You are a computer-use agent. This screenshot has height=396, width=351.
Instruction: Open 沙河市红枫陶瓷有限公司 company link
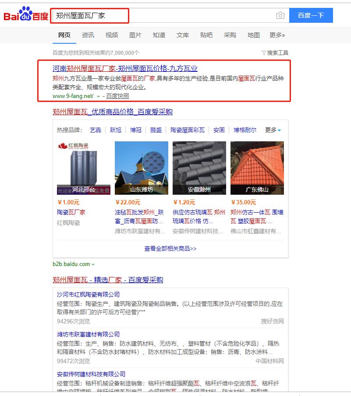point(88,294)
